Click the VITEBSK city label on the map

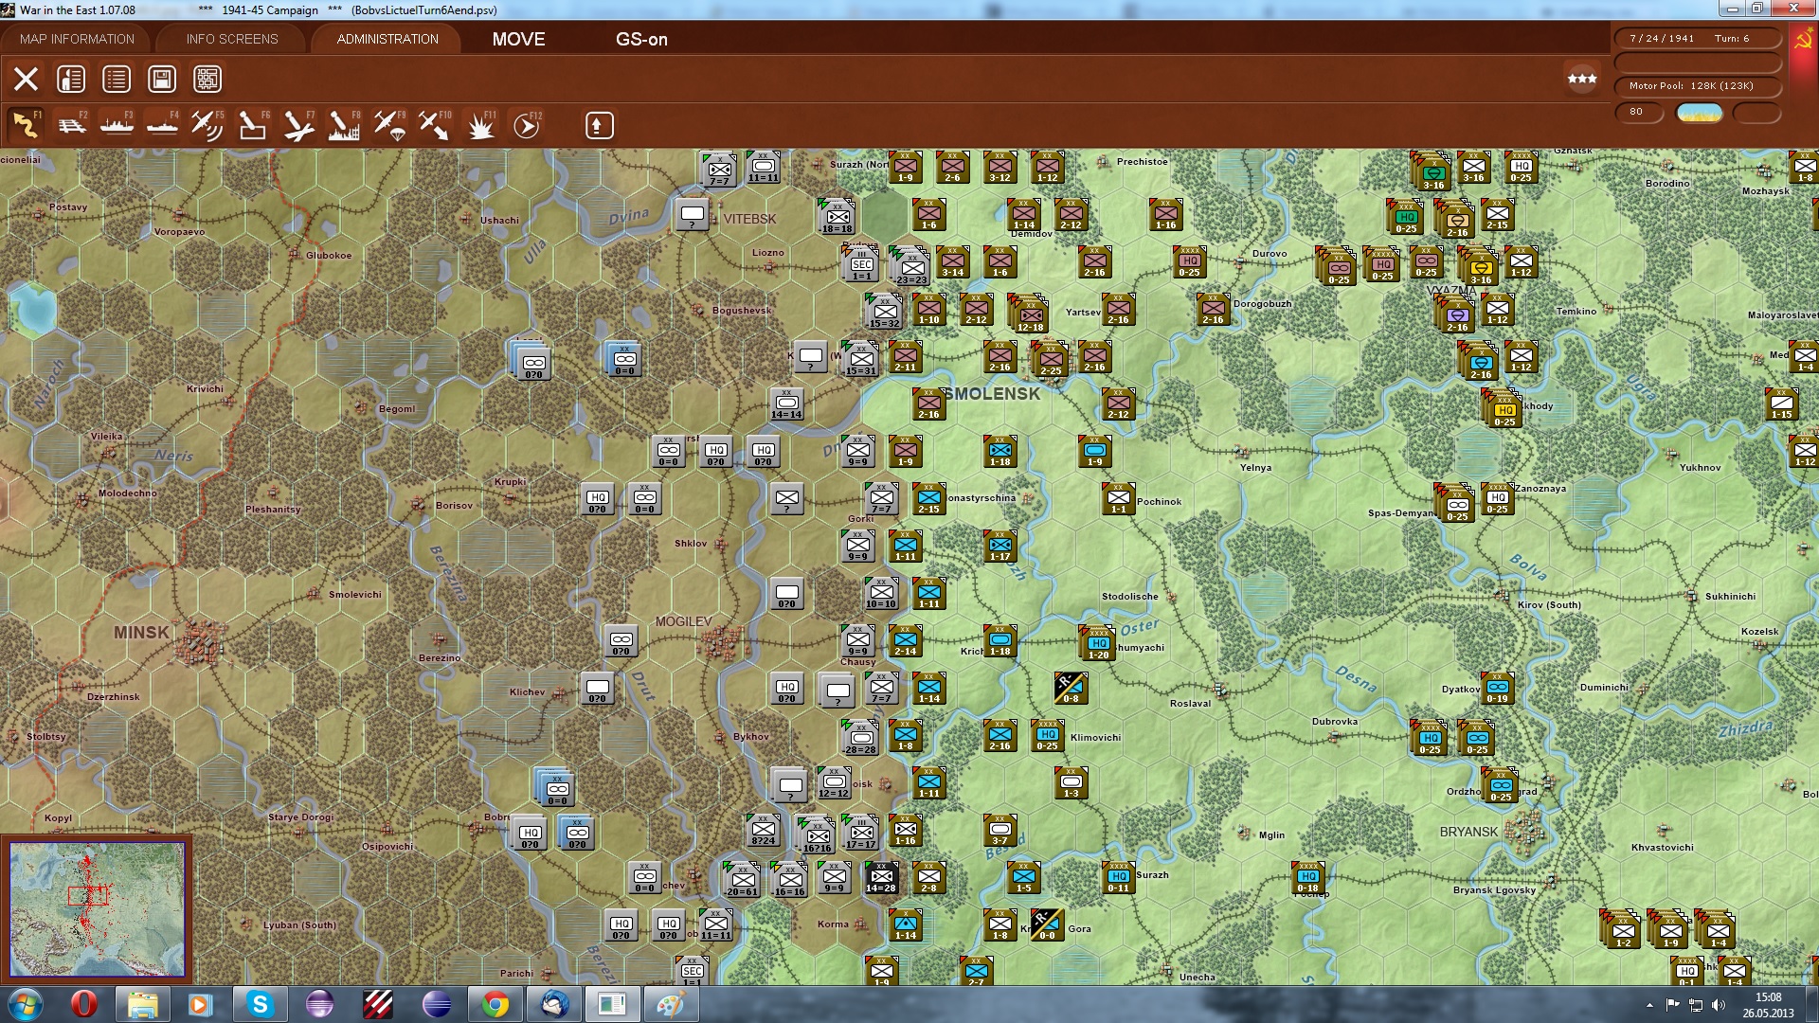tap(749, 219)
